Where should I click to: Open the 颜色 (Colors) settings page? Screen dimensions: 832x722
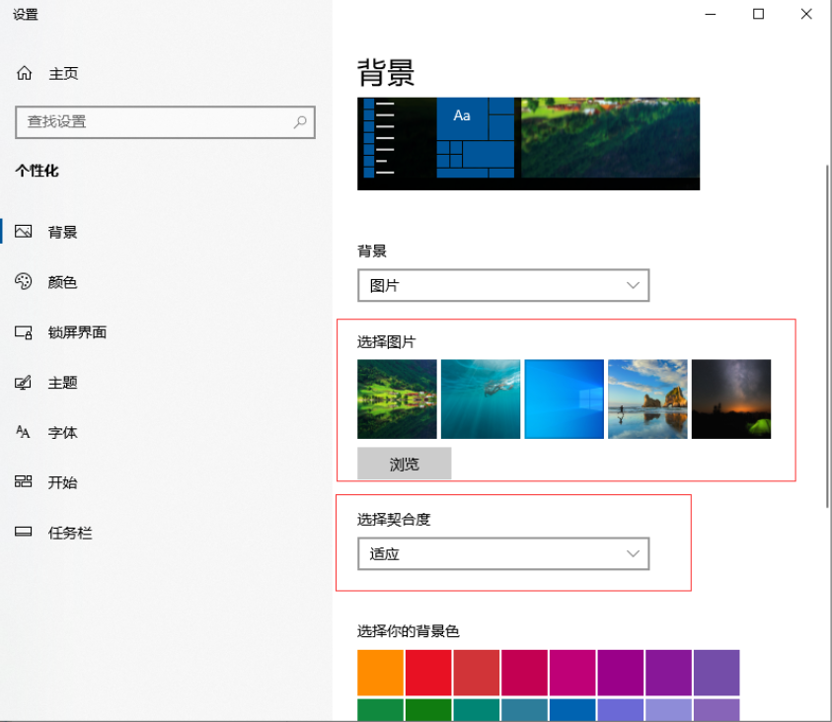[23, 281]
